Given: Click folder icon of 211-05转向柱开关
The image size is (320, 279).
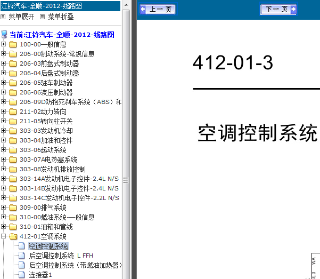Looking at the screenshot, I should click(13, 121).
